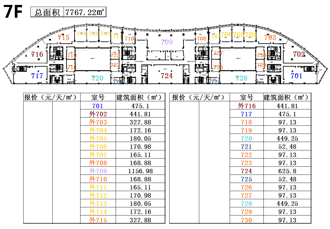Viewport: 330px width, 229px height.
Task: Select the 730 room cell in table
Action: click(246, 220)
